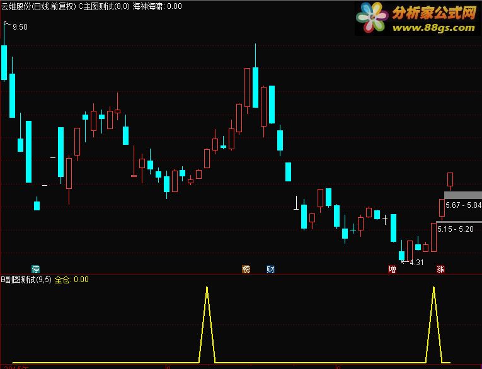Click the gray 5.67 - 5.84 gap band

coord(463,195)
